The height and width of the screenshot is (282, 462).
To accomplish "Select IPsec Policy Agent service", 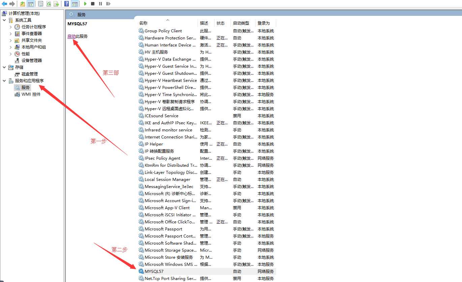I will pos(207,158).
